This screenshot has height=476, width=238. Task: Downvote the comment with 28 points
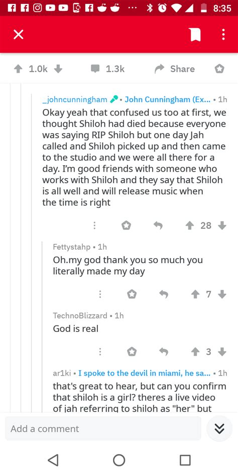pyautogui.click(x=222, y=225)
